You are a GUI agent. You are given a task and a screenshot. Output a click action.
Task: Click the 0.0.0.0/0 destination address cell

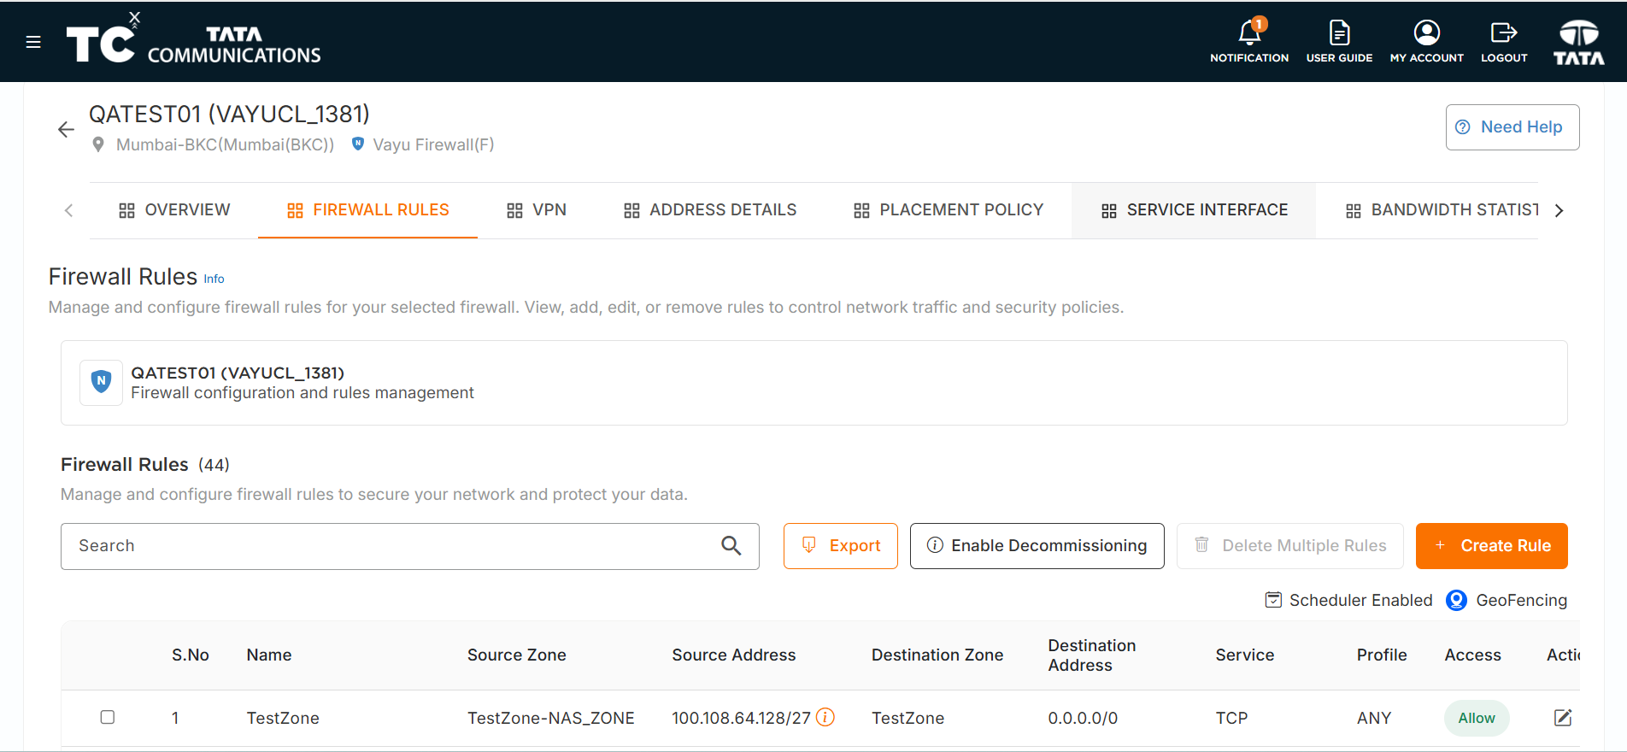[1083, 718]
